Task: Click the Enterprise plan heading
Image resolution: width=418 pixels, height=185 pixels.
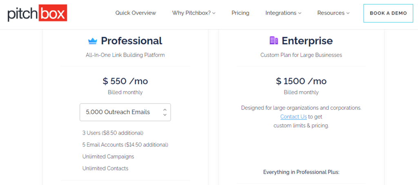Action: (x=307, y=41)
